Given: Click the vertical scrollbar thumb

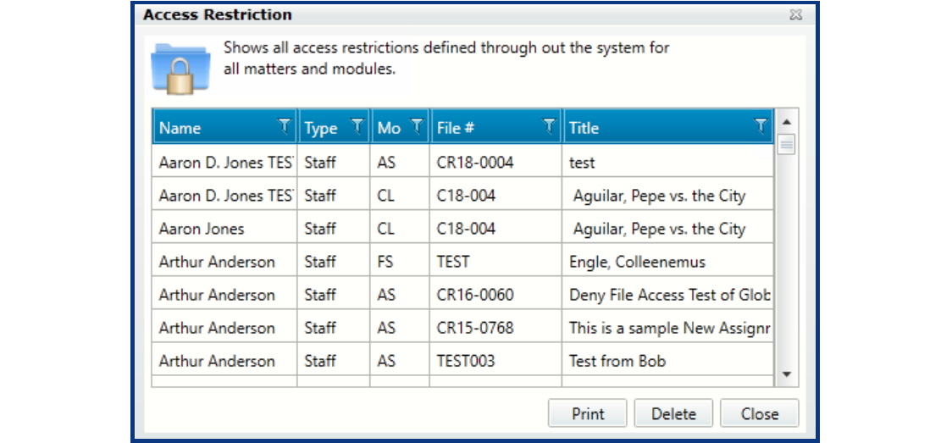Looking at the screenshot, I should (786, 145).
